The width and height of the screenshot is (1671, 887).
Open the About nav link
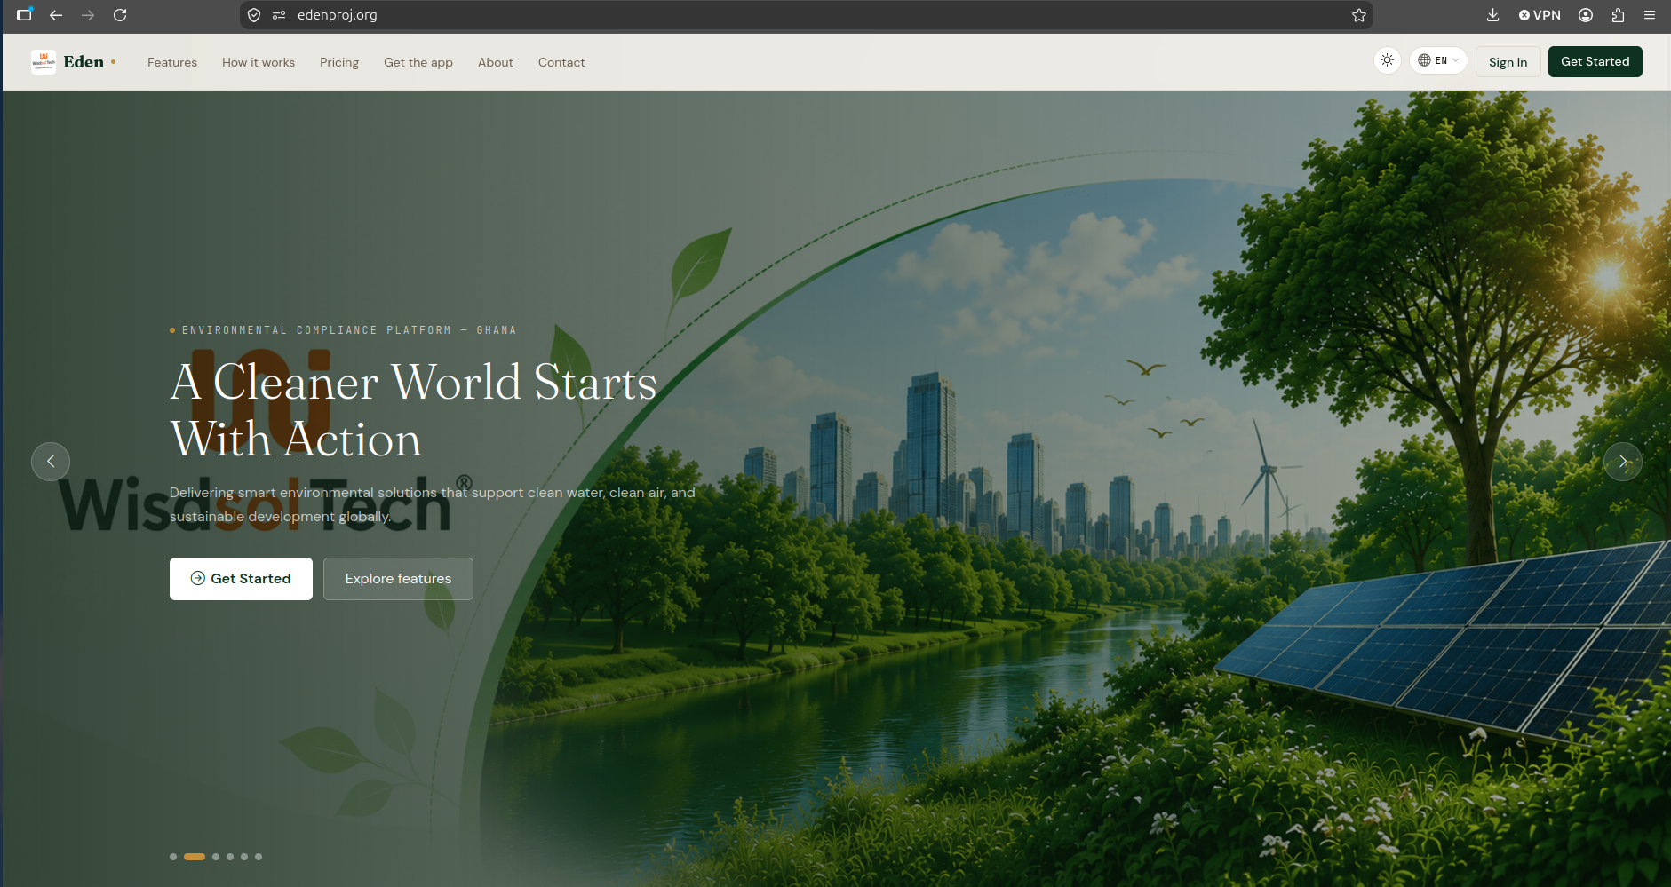pyautogui.click(x=496, y=62)
